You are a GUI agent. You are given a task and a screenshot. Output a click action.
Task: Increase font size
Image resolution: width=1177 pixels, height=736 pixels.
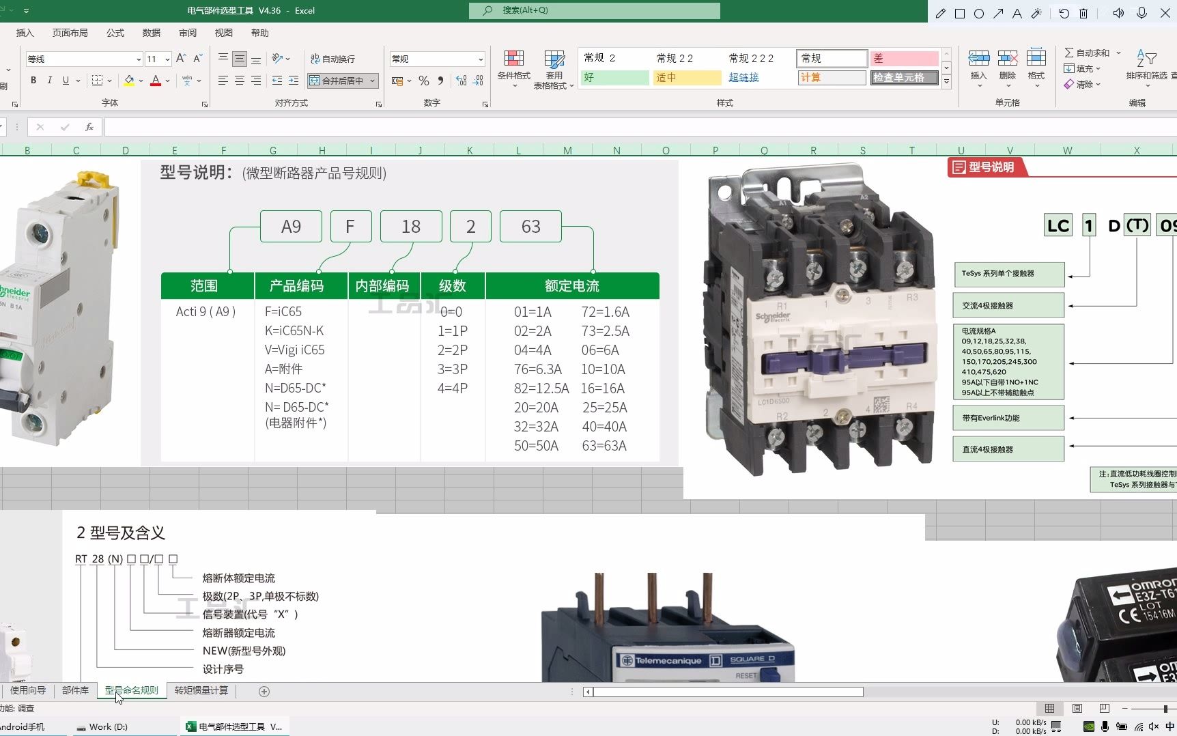tap(181, 59)
